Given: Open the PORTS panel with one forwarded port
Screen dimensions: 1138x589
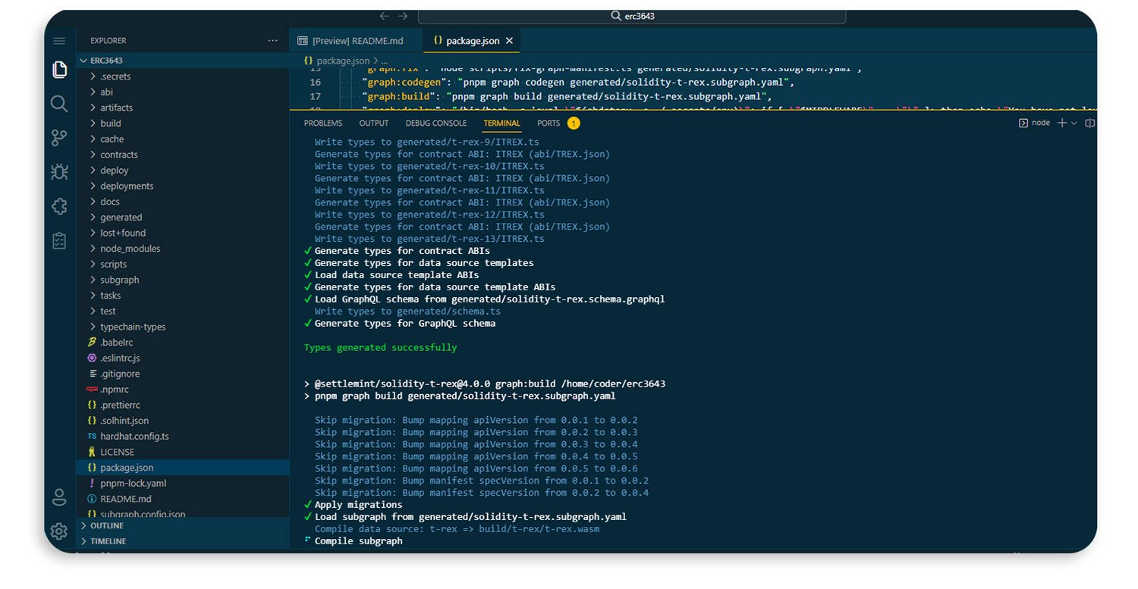Looking at the screenshot, I should point(549,122).
